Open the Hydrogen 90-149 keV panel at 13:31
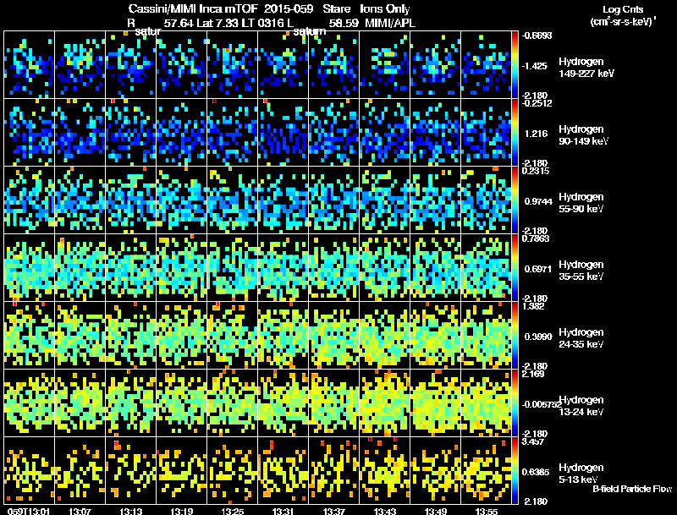Image resolution: width=677 pixels, height=515 pixels. (x=283, y=132)
